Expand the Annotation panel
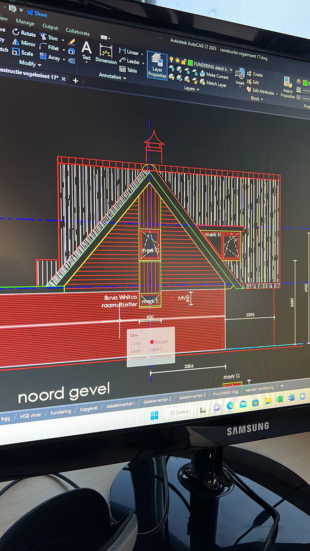 [x=113, y=76]
